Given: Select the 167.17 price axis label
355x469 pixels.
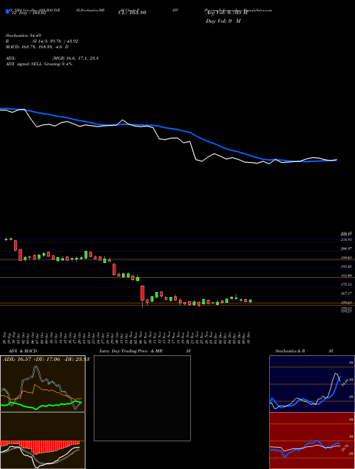Looking at the screenshot, I should click(x=347, y=293).
